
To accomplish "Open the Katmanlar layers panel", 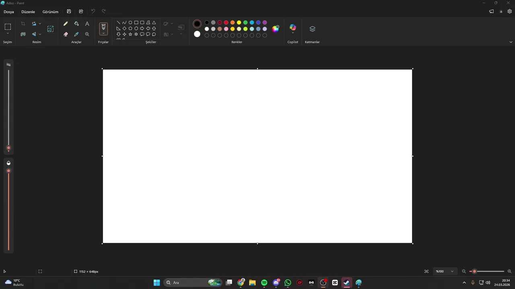I will pyautogui.click(x=312, y=29).
